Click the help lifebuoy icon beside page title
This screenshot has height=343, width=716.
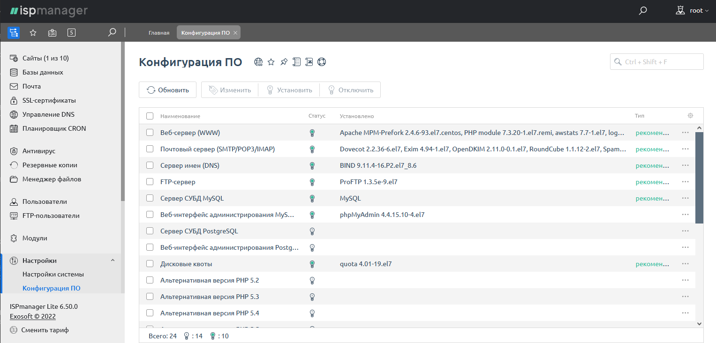(321, 62)
